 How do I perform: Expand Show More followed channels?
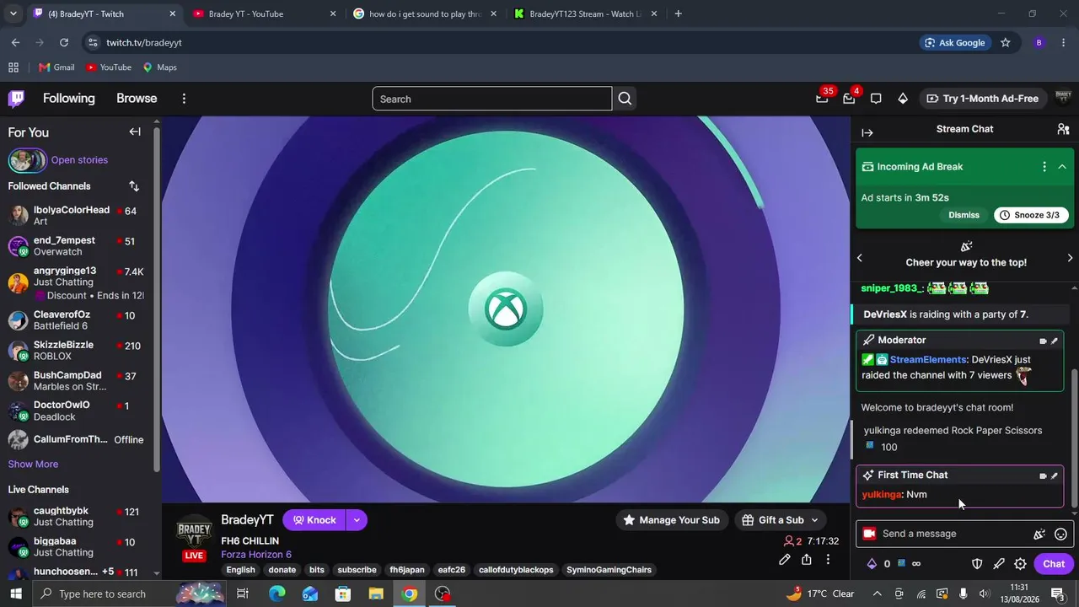pos(33,465)
